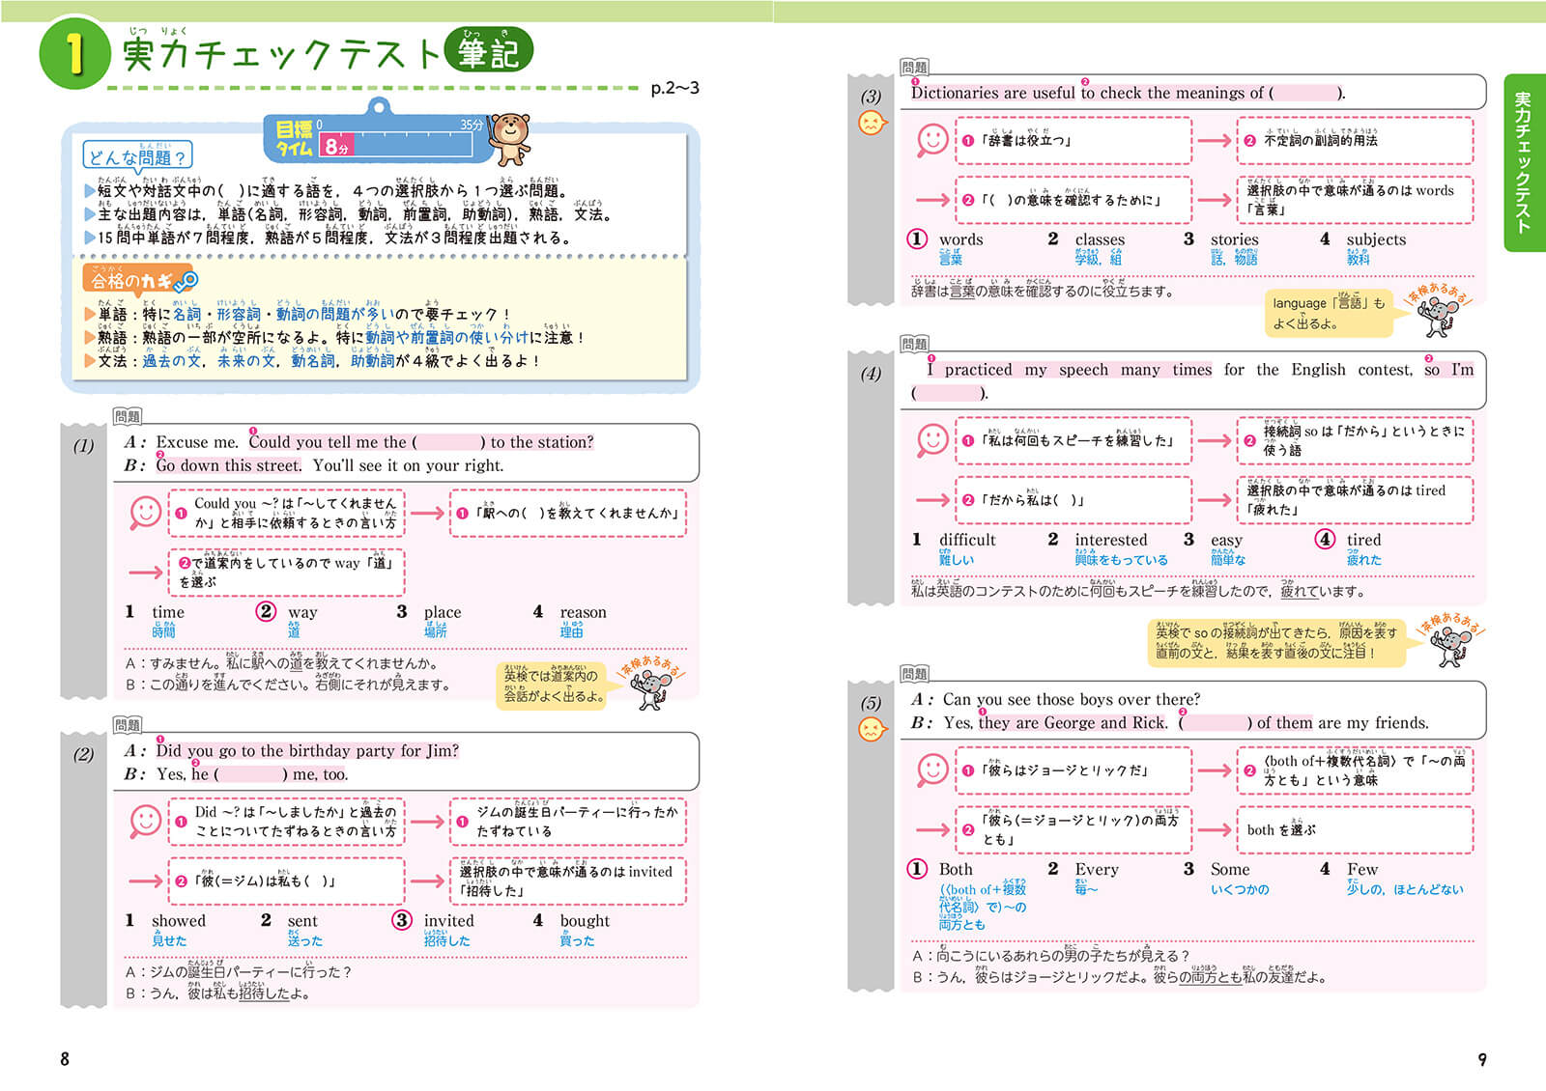
Task: Click the circled 4 answer mark beside tired
Action: [1326, 539]
